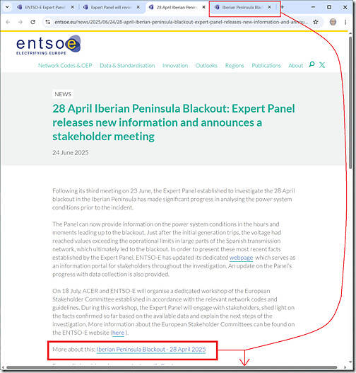View site information icon

tap(48, 22)
